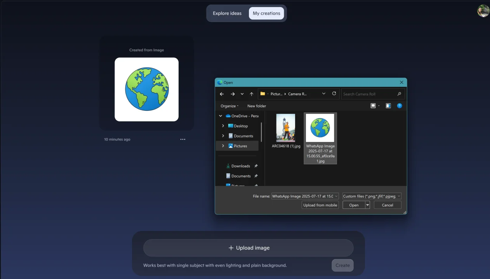Expand the Pictures tree node
Viewport: 490px width, 279px height.
pyautogui.click(x=223, y=146)
